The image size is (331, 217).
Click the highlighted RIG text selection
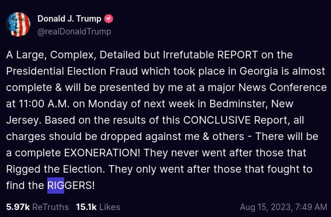[x=55, y=185]
